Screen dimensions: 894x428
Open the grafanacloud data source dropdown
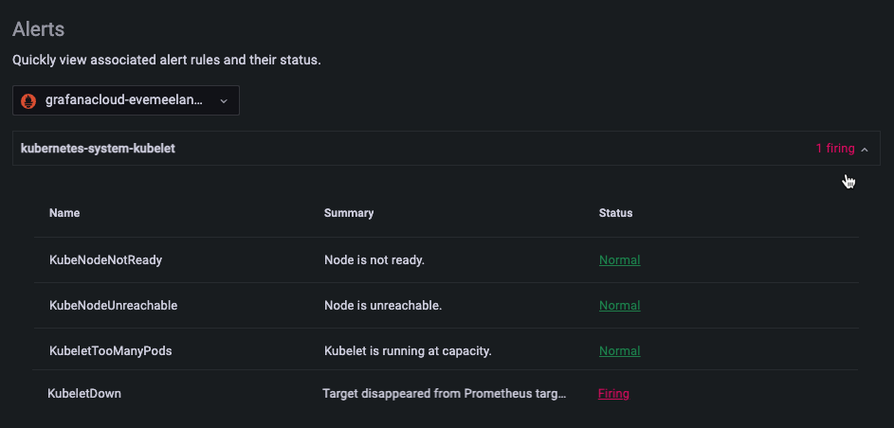click(126, 100)
